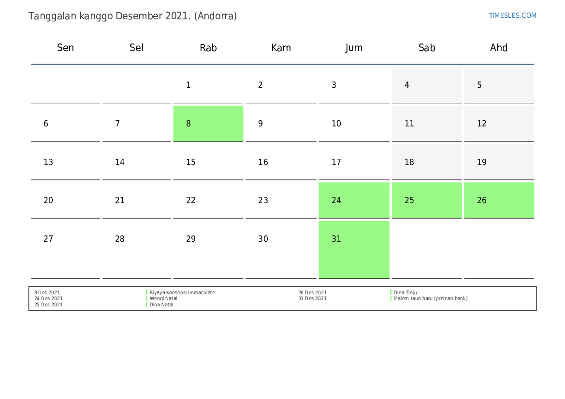This screenshot has height=399, width=565.
Task: Click day 7 in the calendar
Action: coord(137,124)
